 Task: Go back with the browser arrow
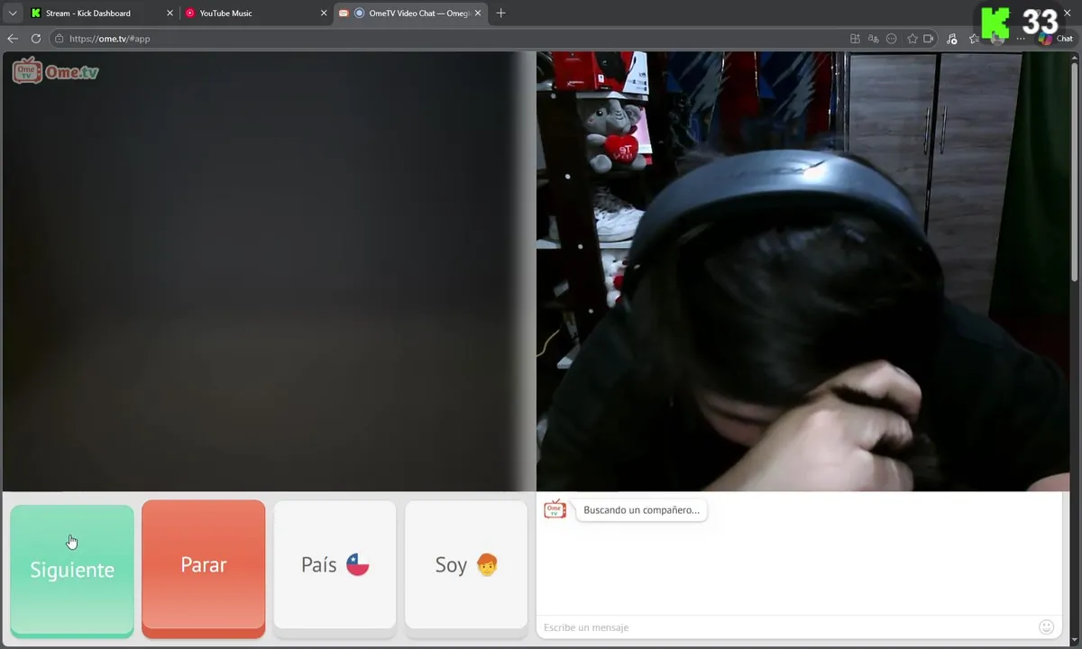(13, 39)
